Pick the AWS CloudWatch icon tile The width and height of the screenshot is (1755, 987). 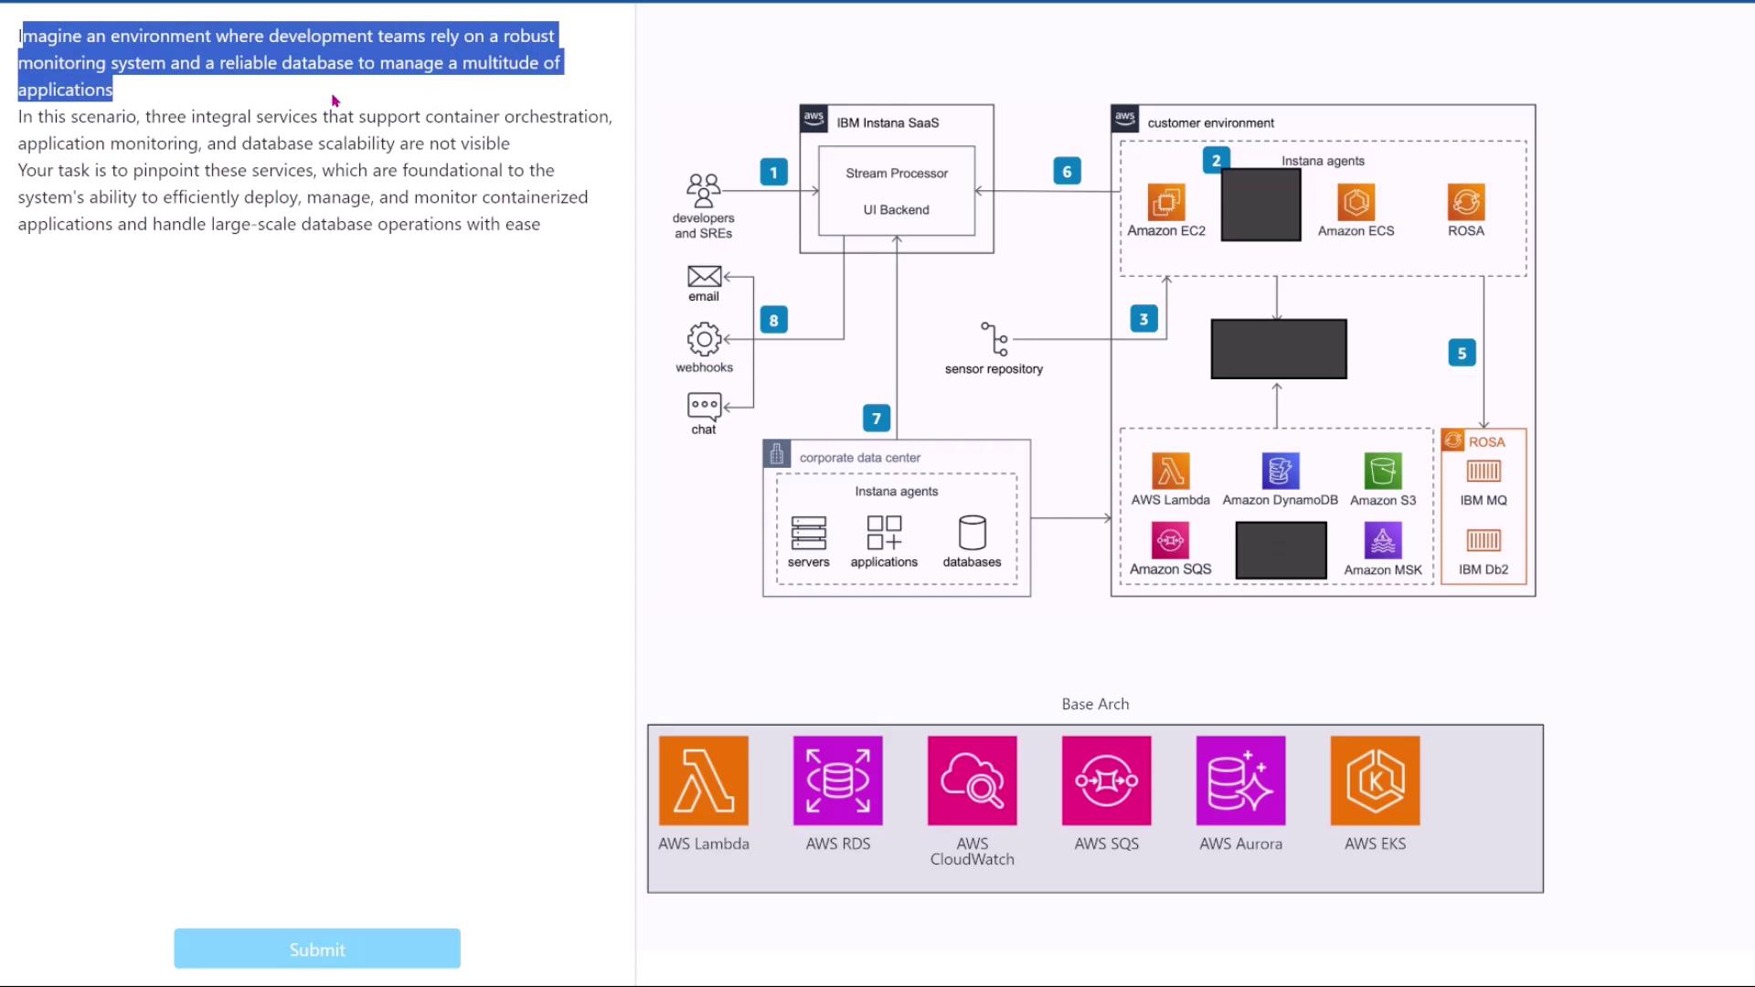coord(972,780)
